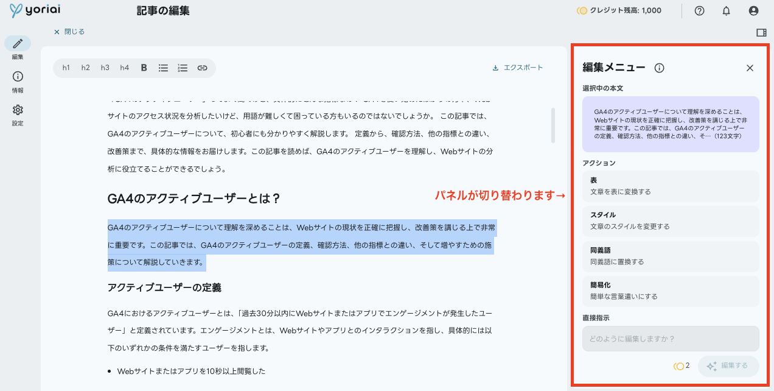Toggle bold formatting

pos(144,68)
